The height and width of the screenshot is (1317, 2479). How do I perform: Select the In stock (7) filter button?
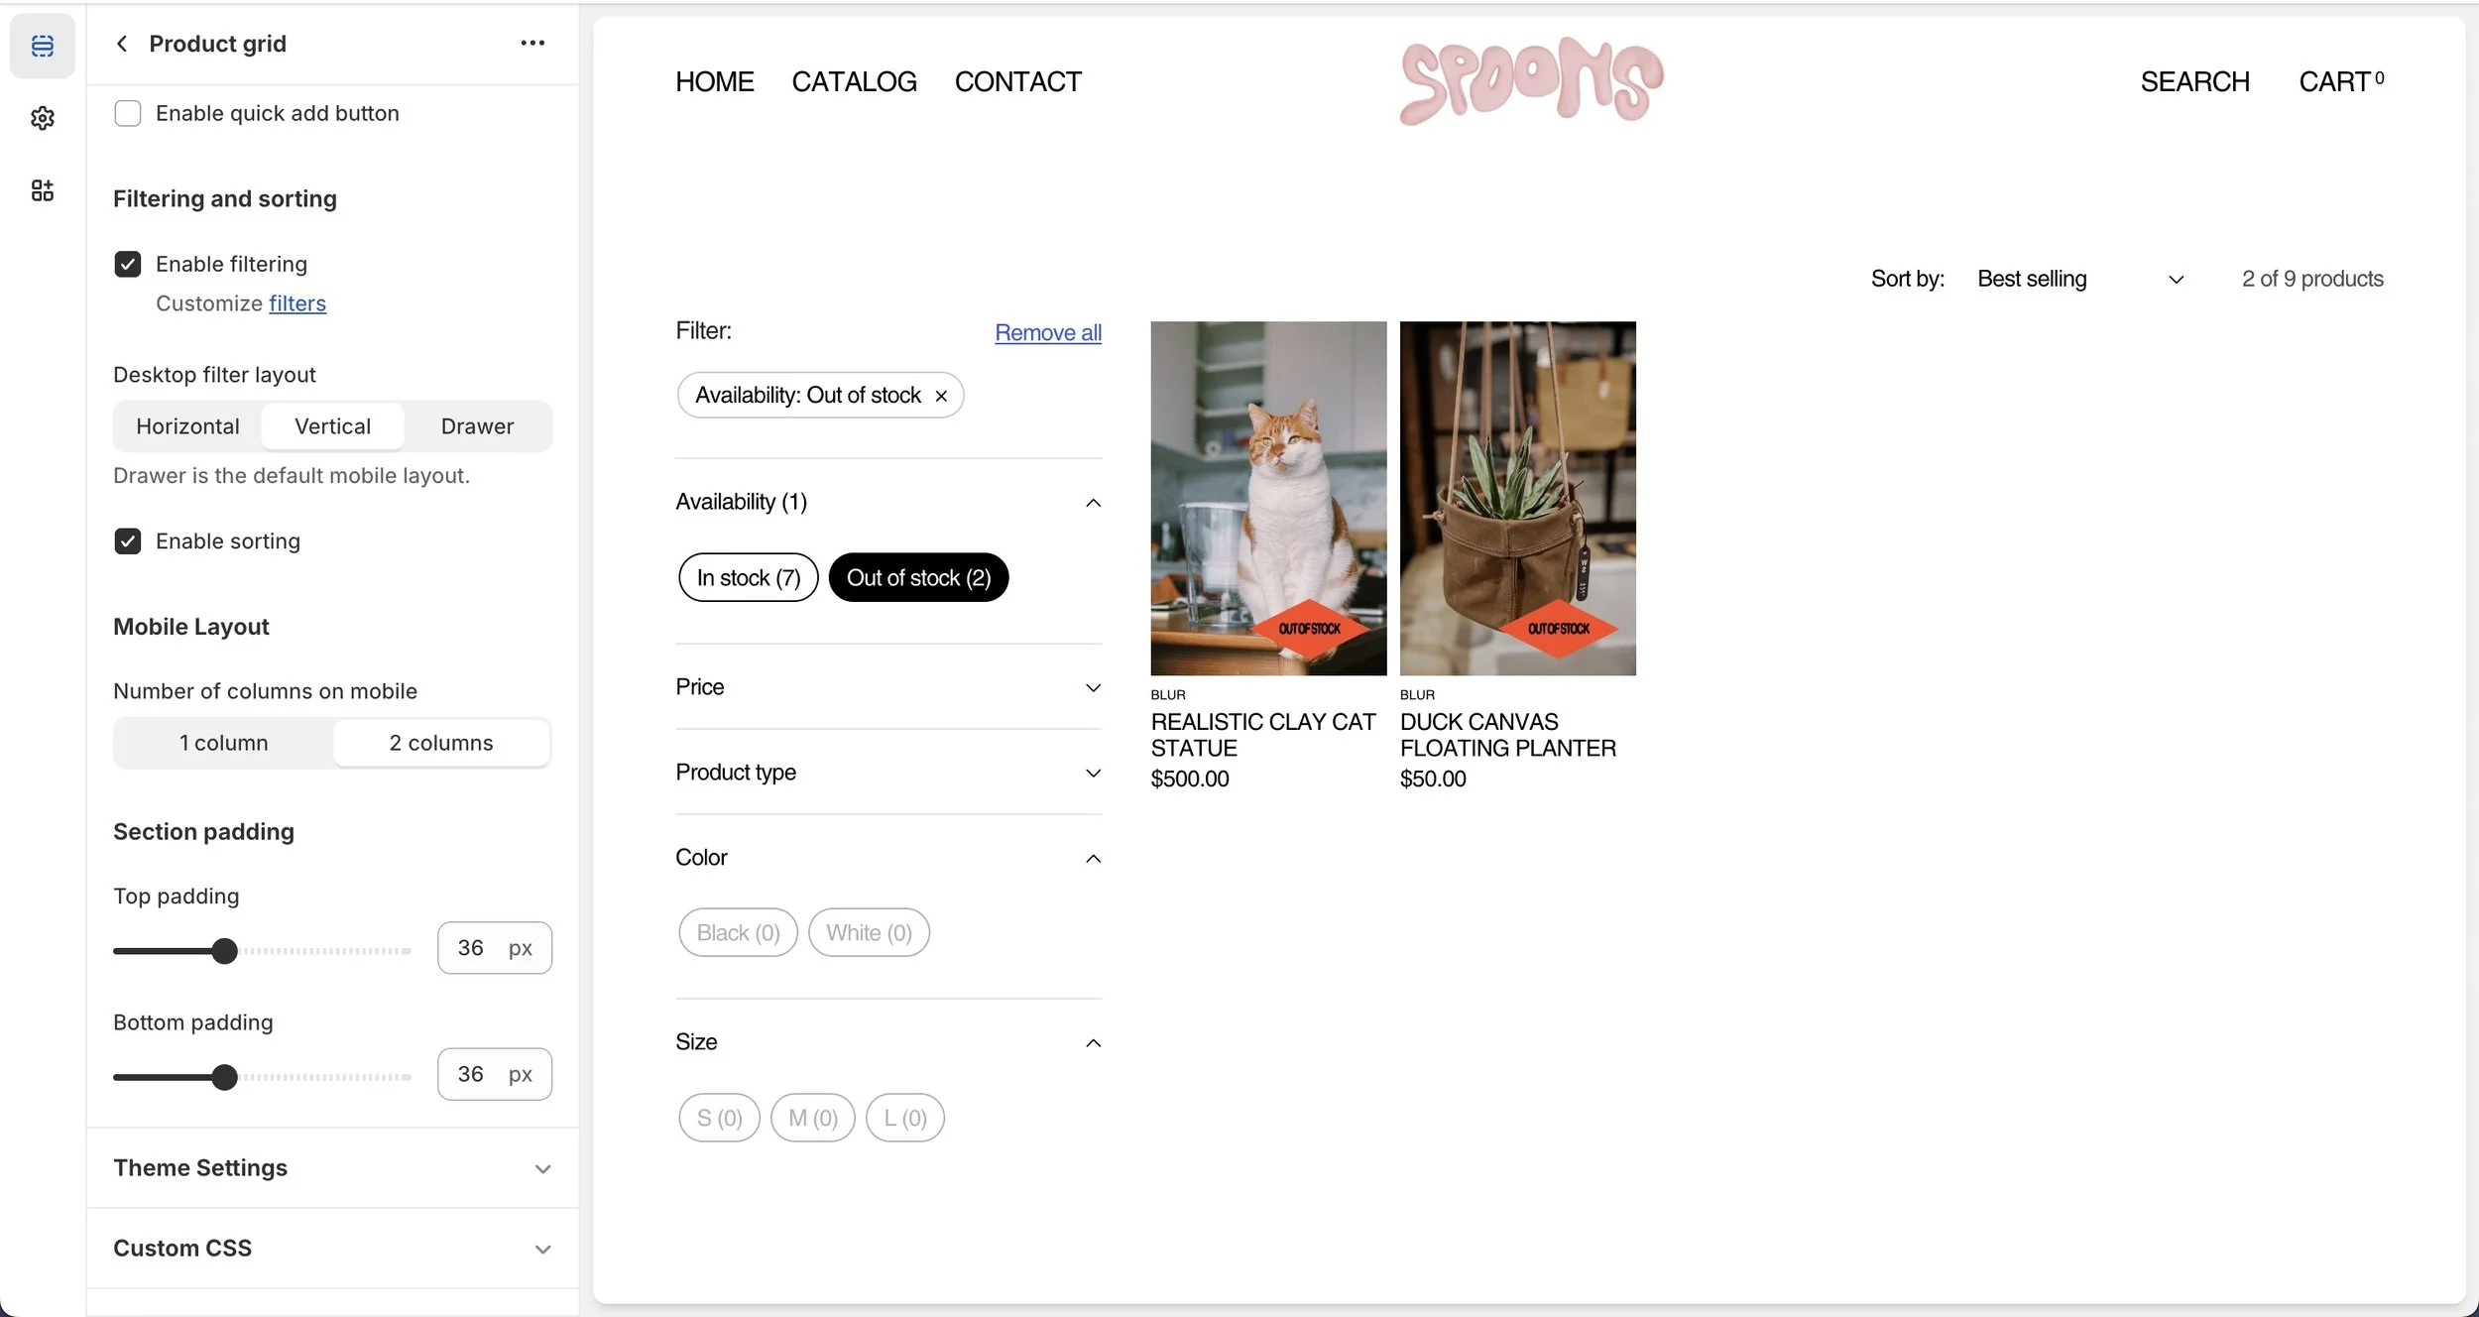coord(748,578)
